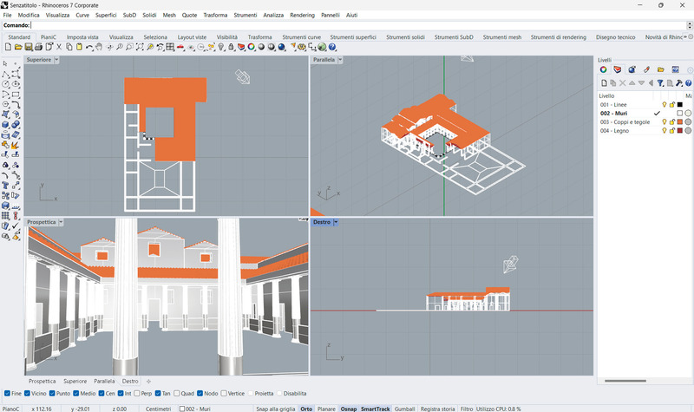Expand the toolbar tabs overflow chevron
Image resolution: width=694 pixels, height=412 pixels.
pos(685,36)
